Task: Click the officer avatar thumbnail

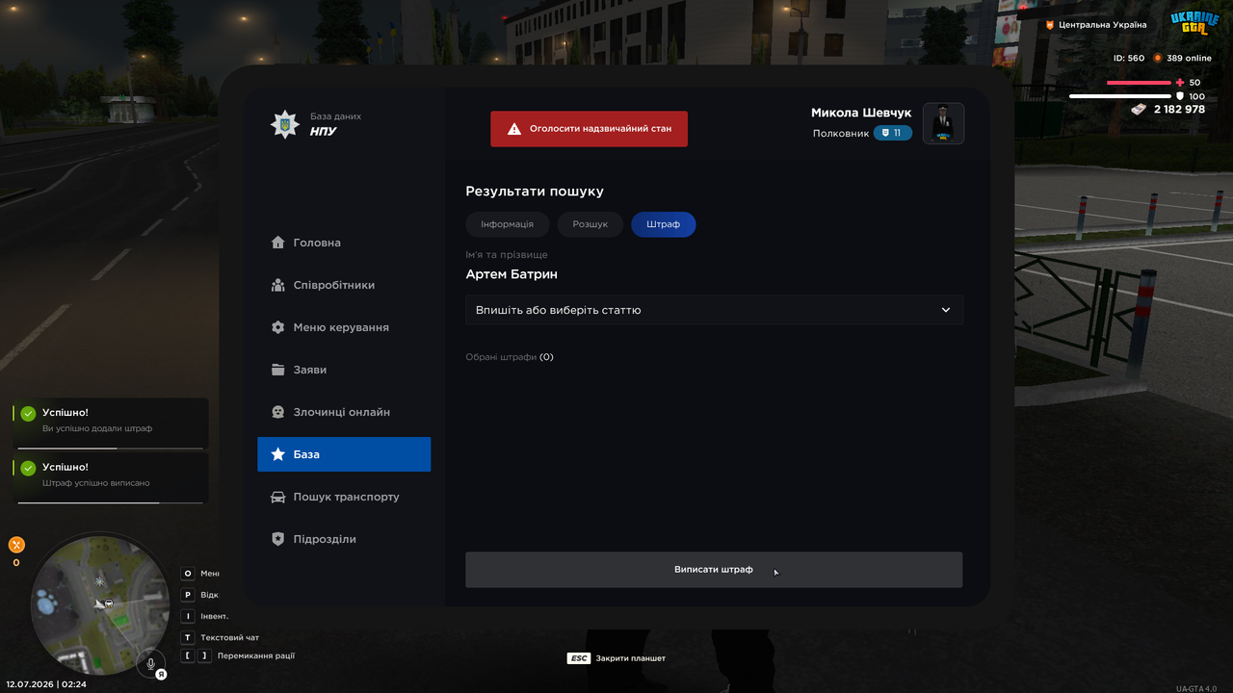Action: (944, 123)
